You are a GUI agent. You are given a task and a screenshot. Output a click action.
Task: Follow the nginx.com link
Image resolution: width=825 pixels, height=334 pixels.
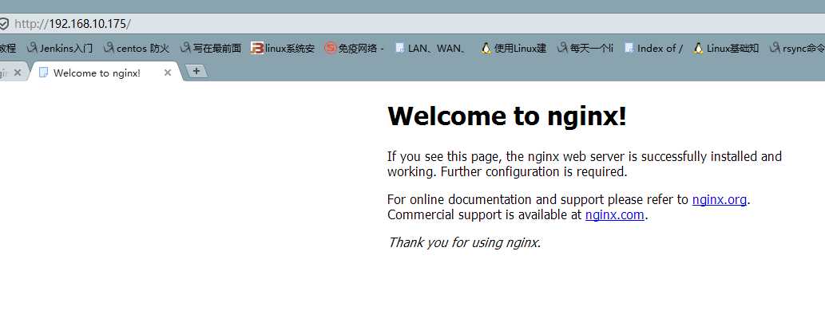click(614, 214)
